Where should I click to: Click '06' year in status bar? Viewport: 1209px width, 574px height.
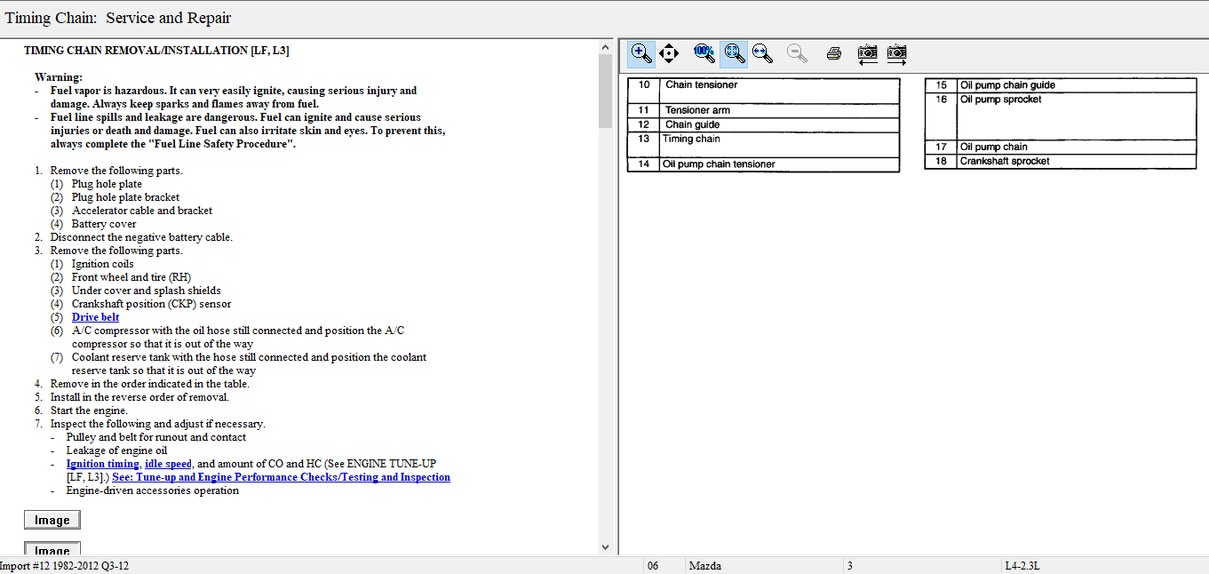tap(653, 566)
